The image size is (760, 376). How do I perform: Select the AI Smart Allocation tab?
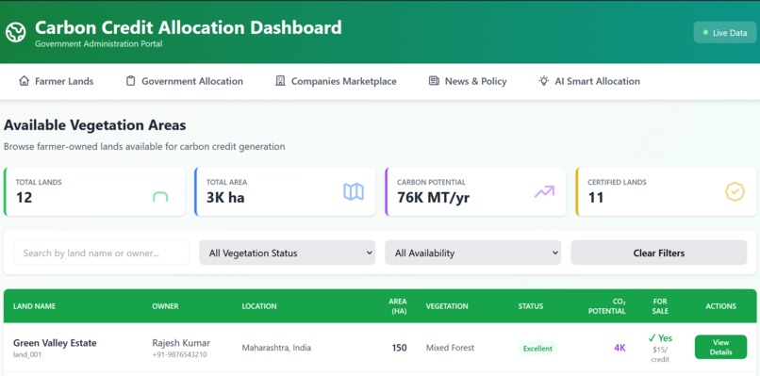(589, 81)
